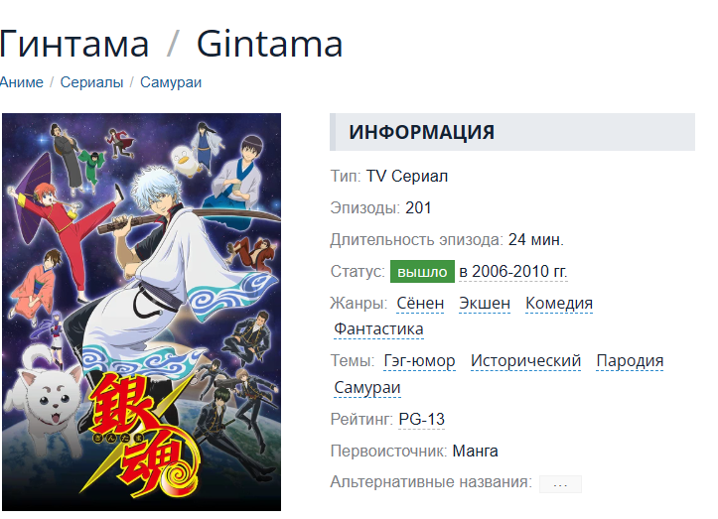718x519 pixels.
Task: Open the Пародия theme tag
Action: [630, 361]
